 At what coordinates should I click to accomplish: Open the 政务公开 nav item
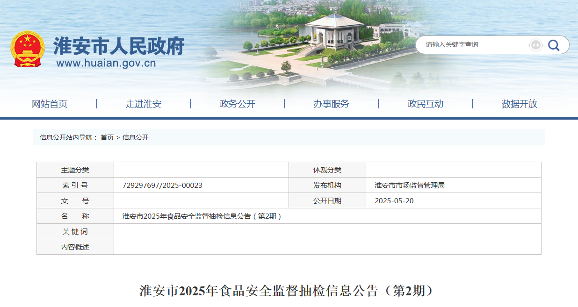(x=238, y=104)
